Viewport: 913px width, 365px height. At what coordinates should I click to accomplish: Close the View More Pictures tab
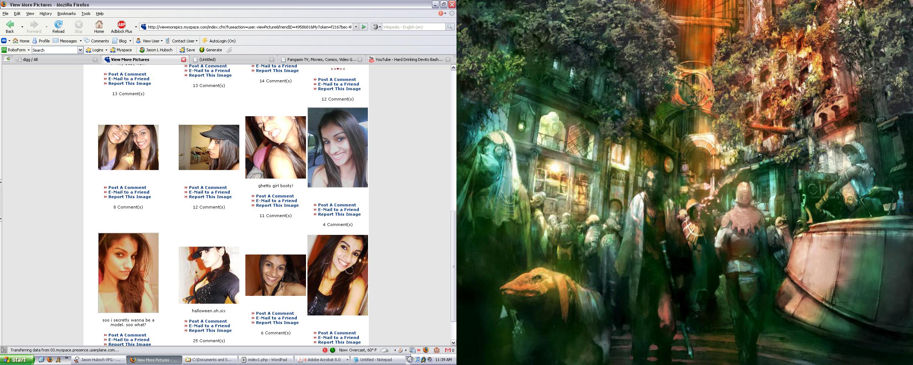coord(184,60)
